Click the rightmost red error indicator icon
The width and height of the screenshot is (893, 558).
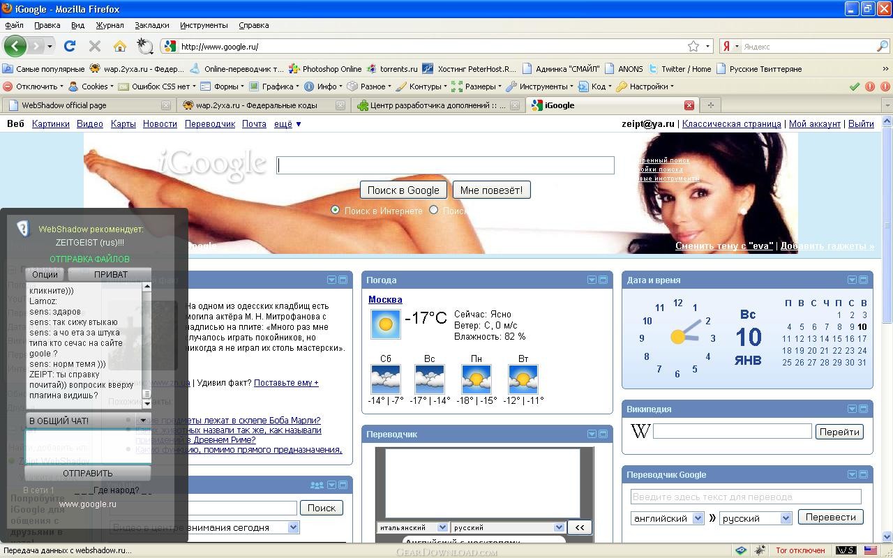point(885,86)
